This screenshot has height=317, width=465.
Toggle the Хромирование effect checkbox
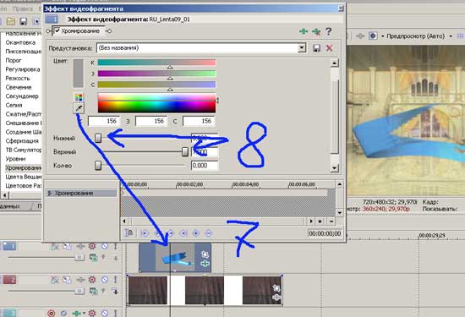57,30
